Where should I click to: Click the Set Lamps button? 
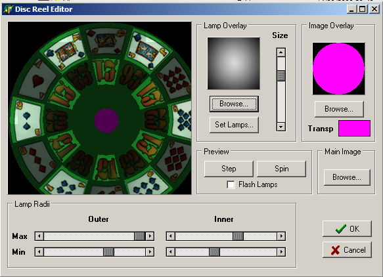(x=234, y=125)
